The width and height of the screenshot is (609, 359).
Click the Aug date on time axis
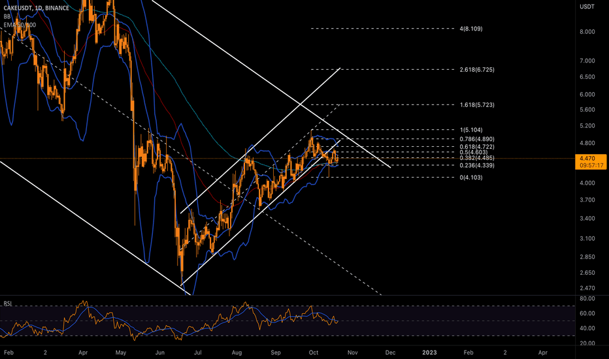coord(237,352)
